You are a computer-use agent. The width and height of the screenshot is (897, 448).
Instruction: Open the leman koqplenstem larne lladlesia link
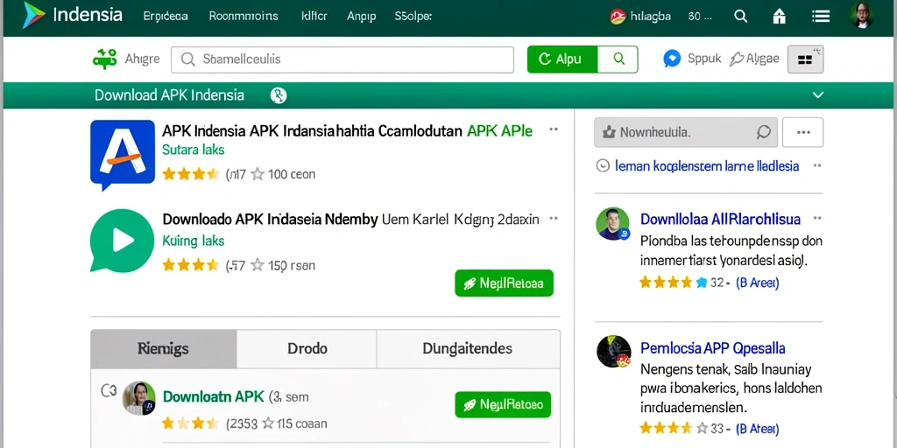707,166
